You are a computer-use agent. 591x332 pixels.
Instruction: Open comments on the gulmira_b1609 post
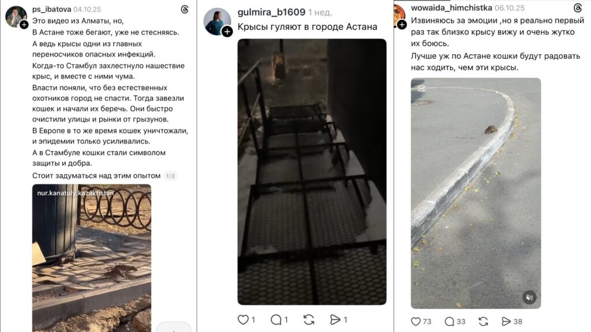(x=276, y=319)
